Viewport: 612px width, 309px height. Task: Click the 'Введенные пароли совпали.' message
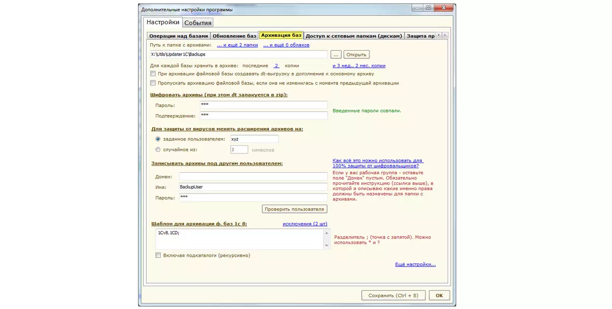(x=367, y=110)
